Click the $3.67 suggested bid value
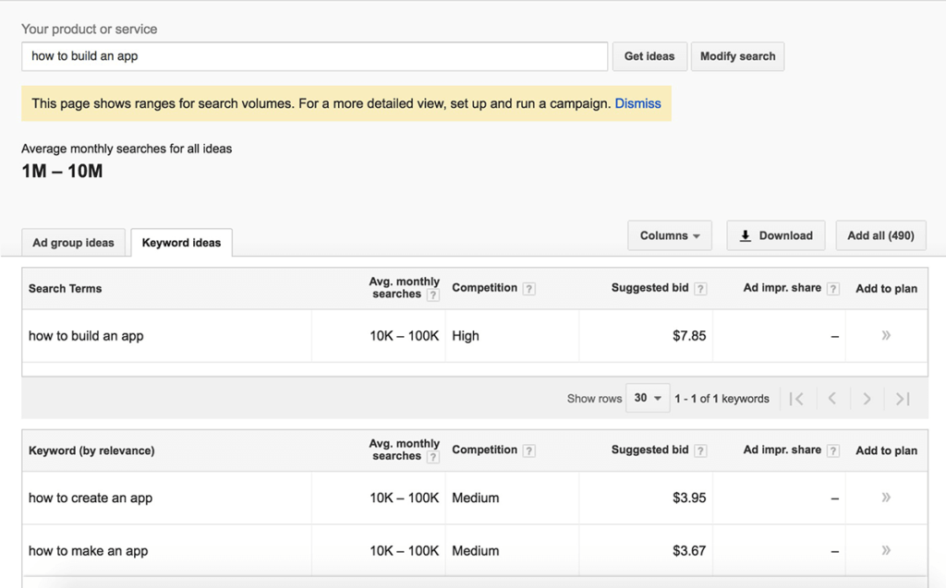Image resolution: width=946 pixels, height=588 pixels. point(689,550)
